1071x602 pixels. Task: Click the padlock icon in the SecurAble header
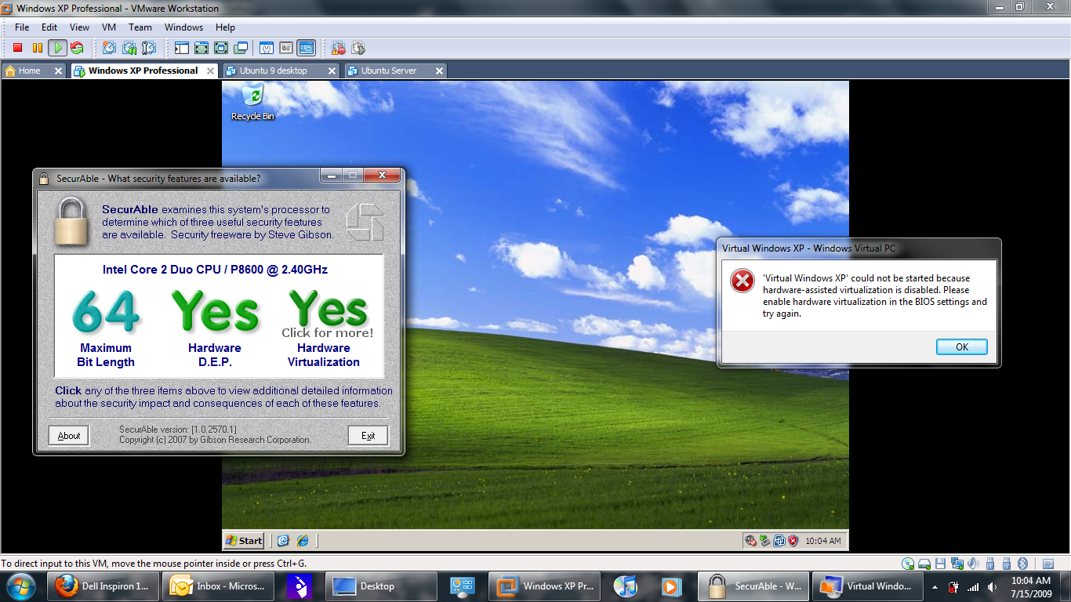point(71,222)
